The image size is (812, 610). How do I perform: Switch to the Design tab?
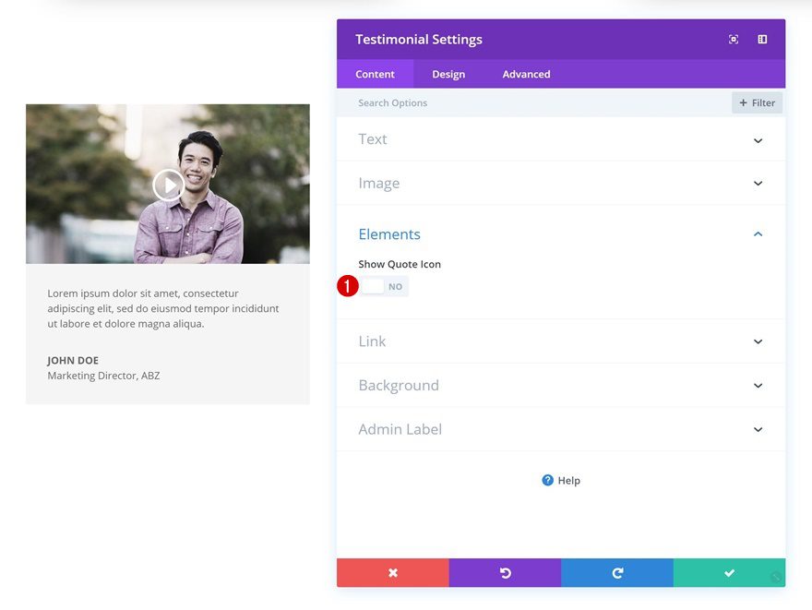click(448, 74)
